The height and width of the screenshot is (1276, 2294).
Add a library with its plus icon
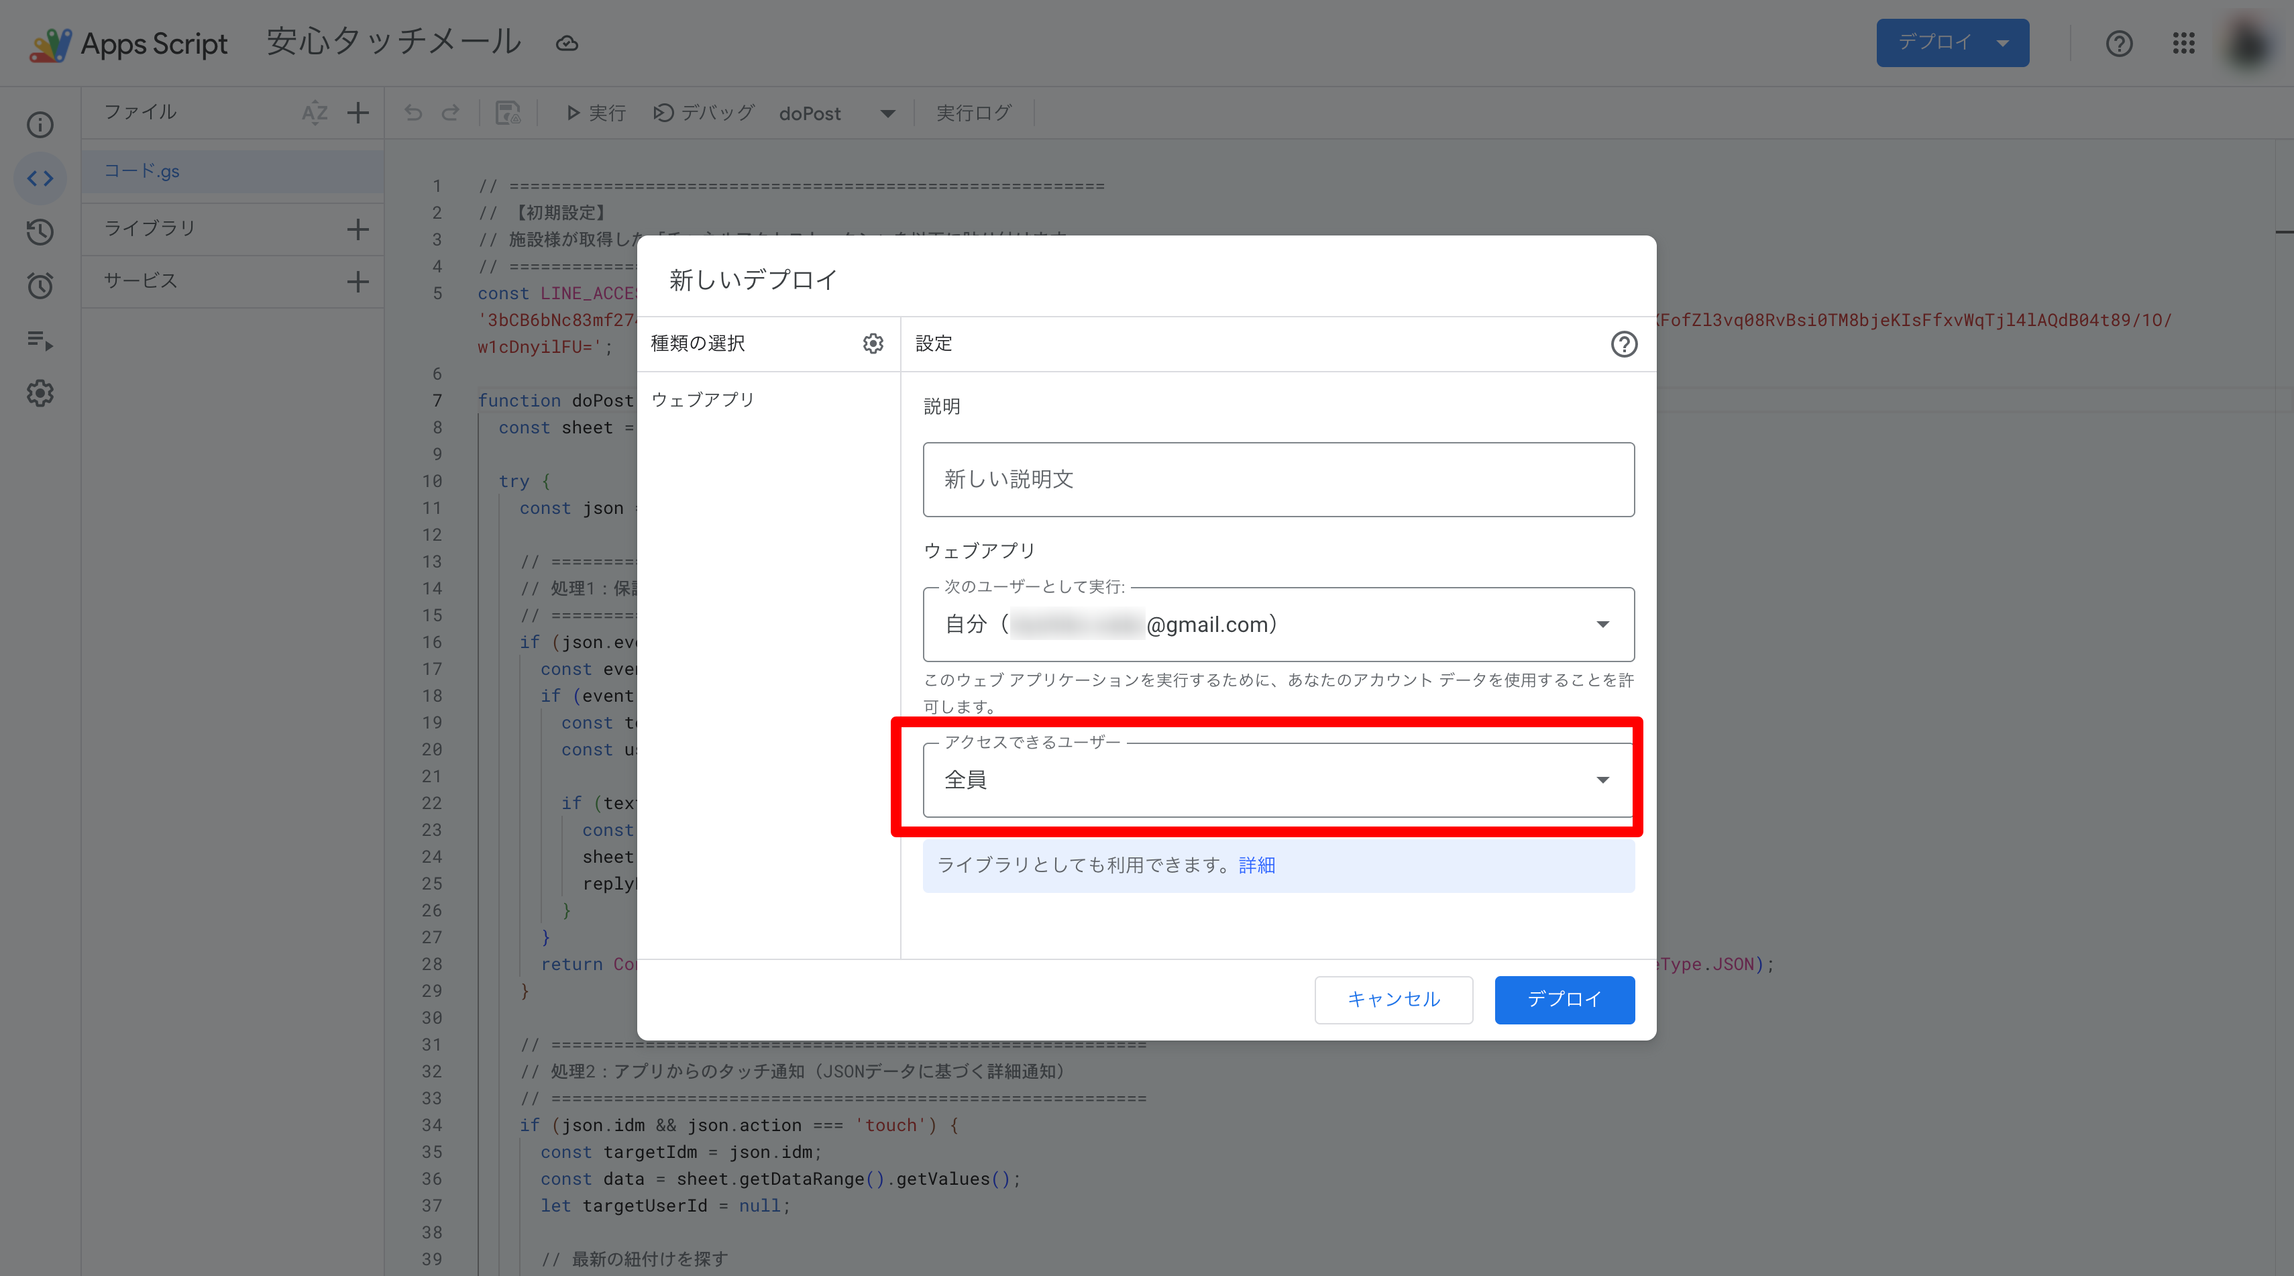coord(358,229)
